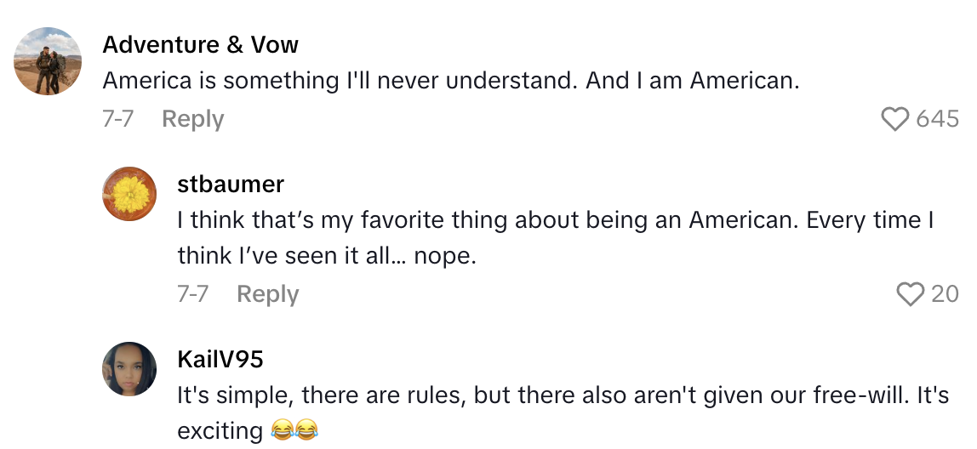Click the 645 like count
This screenshot has height=449, width=977.
pos(938,119)
